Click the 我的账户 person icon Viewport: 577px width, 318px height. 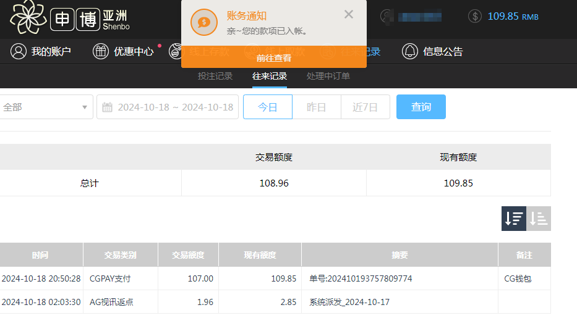(x=19, y=52)
